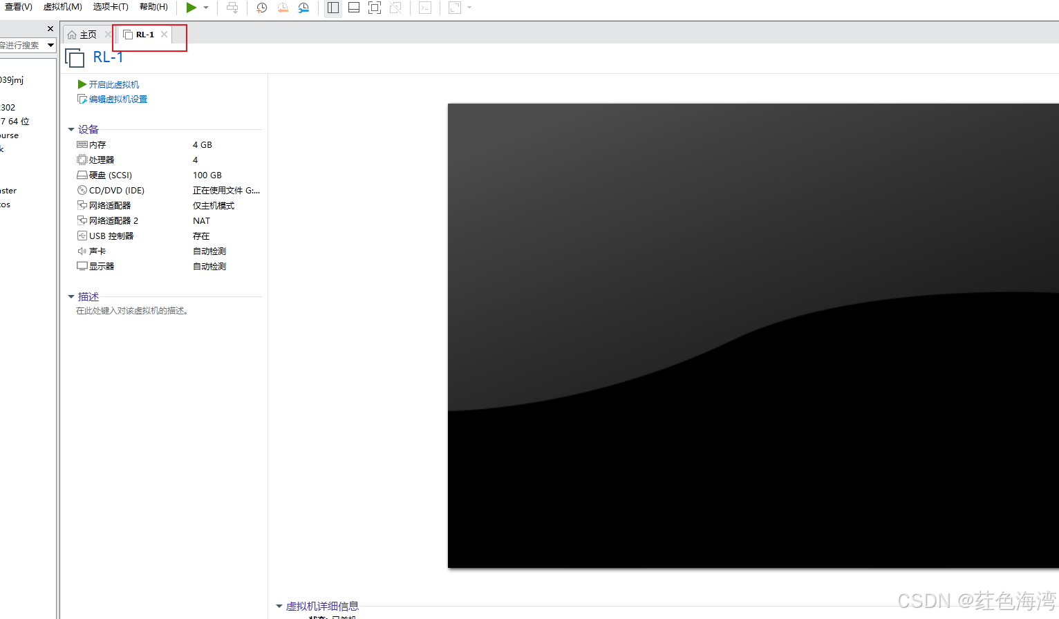The height and width of the screenshot is (619, 1059).
Task: Select the 硬盘 (SCSI) device row
Action: pos(168,175)
